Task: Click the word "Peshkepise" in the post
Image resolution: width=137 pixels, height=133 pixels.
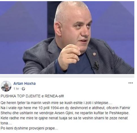Action: pos(119,113)
